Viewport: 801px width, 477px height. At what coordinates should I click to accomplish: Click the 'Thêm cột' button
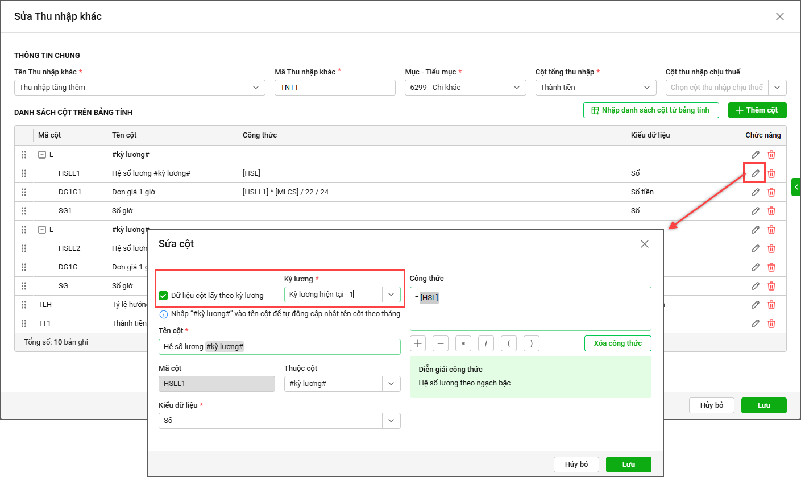(x=757, y=110)
